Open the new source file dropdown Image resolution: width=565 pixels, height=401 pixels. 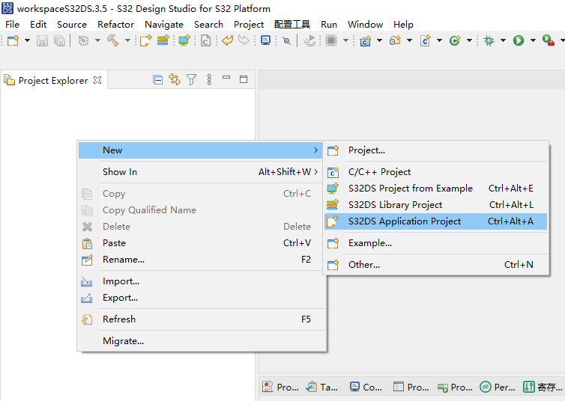pyautogui.click(x=439, y=40)
